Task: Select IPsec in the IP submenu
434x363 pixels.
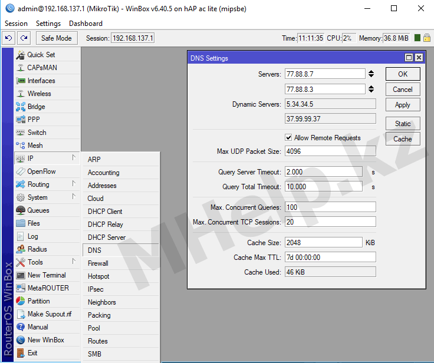Action: click(121, 289)
